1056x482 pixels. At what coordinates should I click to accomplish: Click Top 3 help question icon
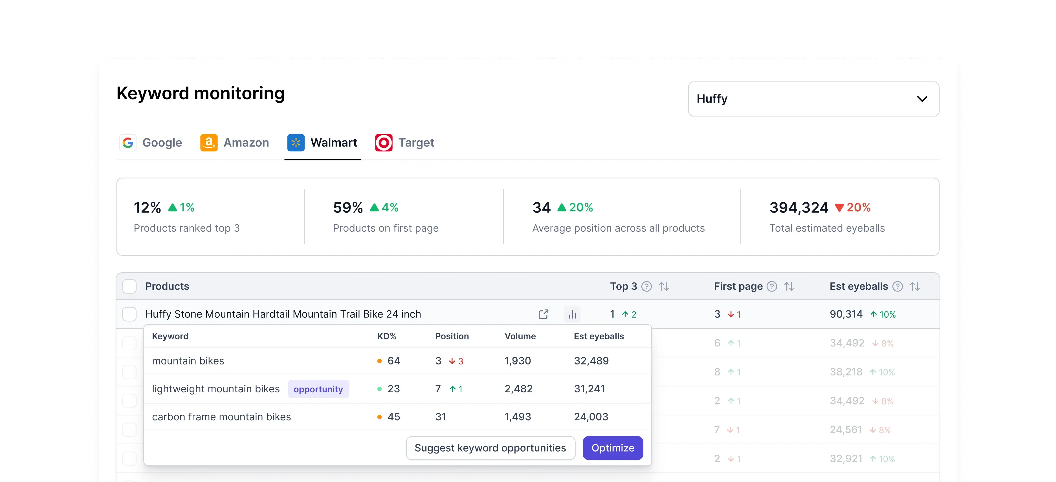646,286
